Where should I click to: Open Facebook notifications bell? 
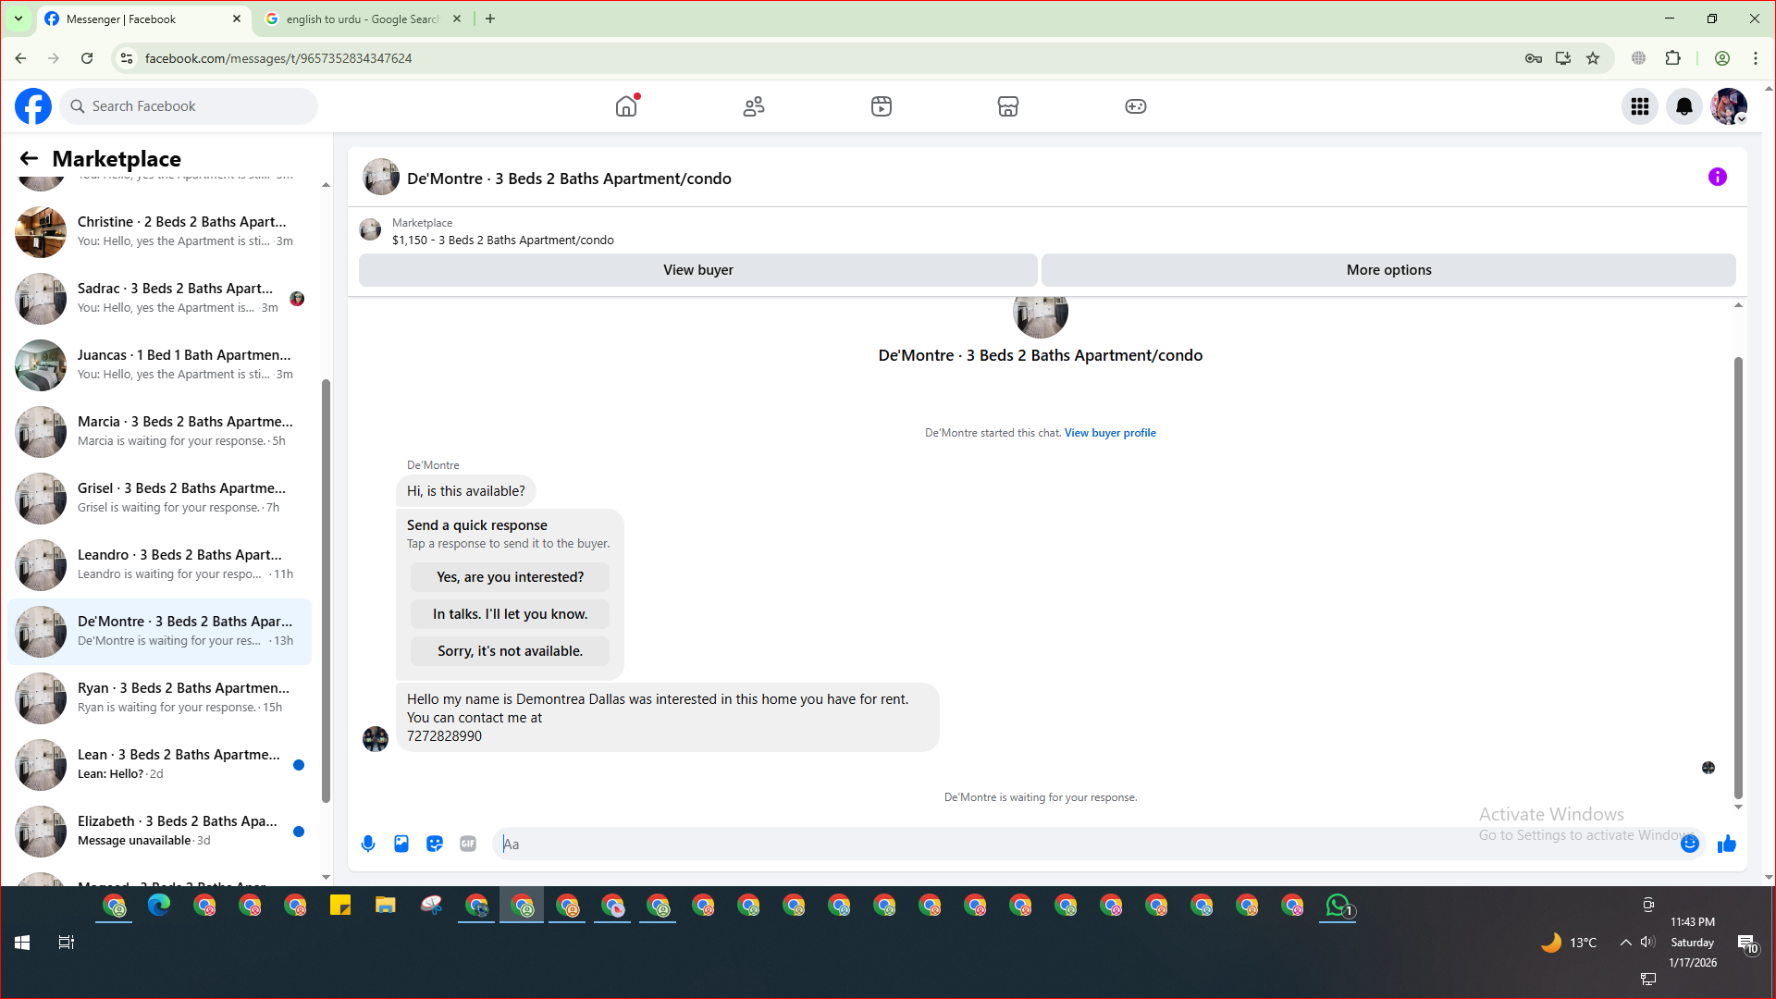(x=1683, y=106)
